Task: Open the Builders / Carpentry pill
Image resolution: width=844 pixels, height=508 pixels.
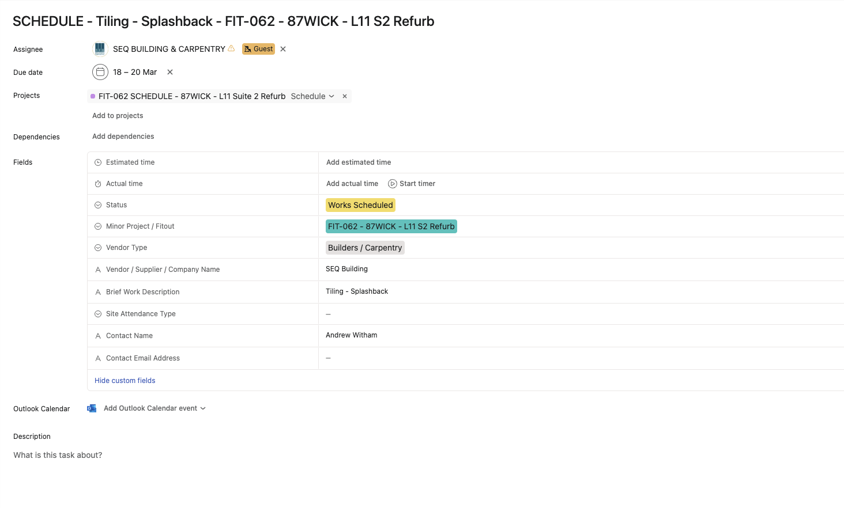Action: [x=365, y=248]
